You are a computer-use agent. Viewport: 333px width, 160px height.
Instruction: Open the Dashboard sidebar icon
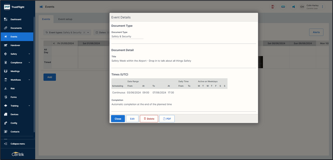[6, 19]
